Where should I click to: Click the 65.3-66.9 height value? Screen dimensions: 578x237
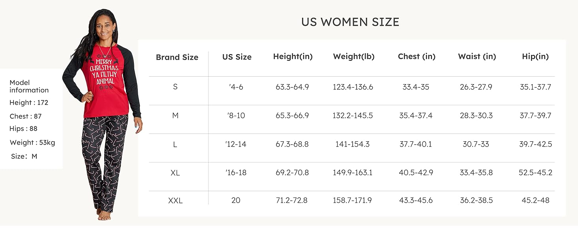point(292,116)
